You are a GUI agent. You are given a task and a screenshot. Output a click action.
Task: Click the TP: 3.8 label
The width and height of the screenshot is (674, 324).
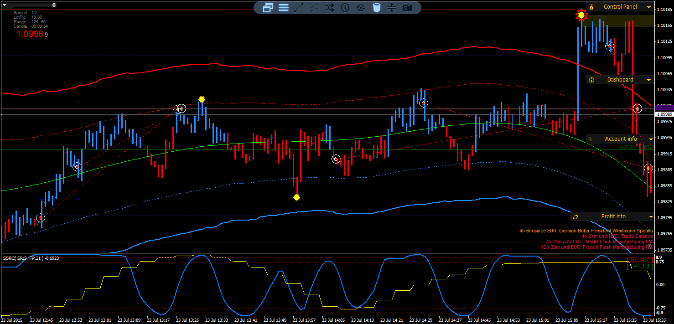[x=640, y=267]
